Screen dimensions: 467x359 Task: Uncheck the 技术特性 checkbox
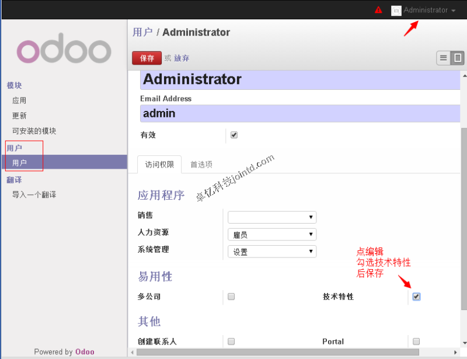pos(416,297)
